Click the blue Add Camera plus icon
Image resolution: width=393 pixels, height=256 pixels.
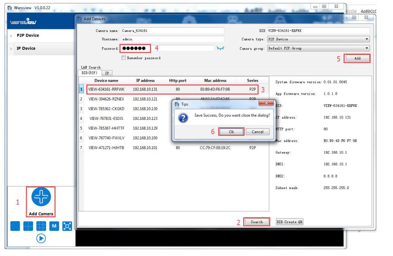point(41,197)
